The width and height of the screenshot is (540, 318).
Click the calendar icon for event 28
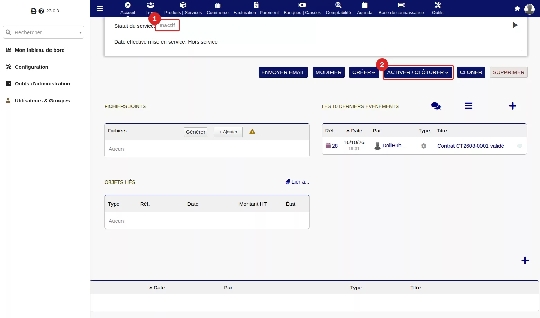tap(328, 146)
